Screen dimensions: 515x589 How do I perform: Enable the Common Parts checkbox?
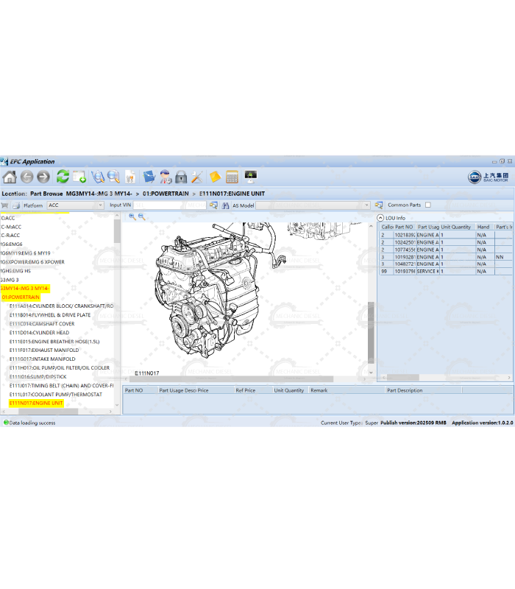428,205
